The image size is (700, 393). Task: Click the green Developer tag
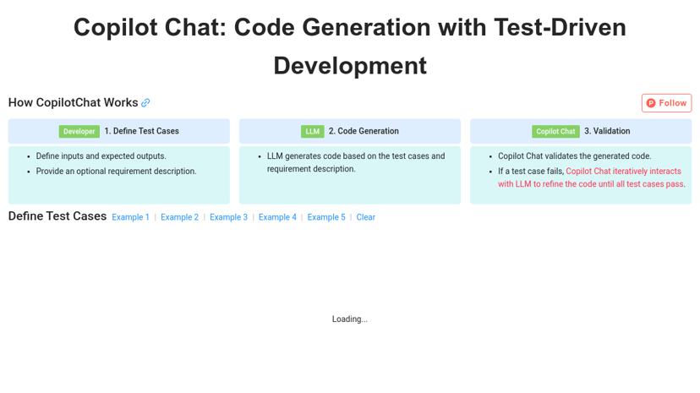(x=79, y=131)
